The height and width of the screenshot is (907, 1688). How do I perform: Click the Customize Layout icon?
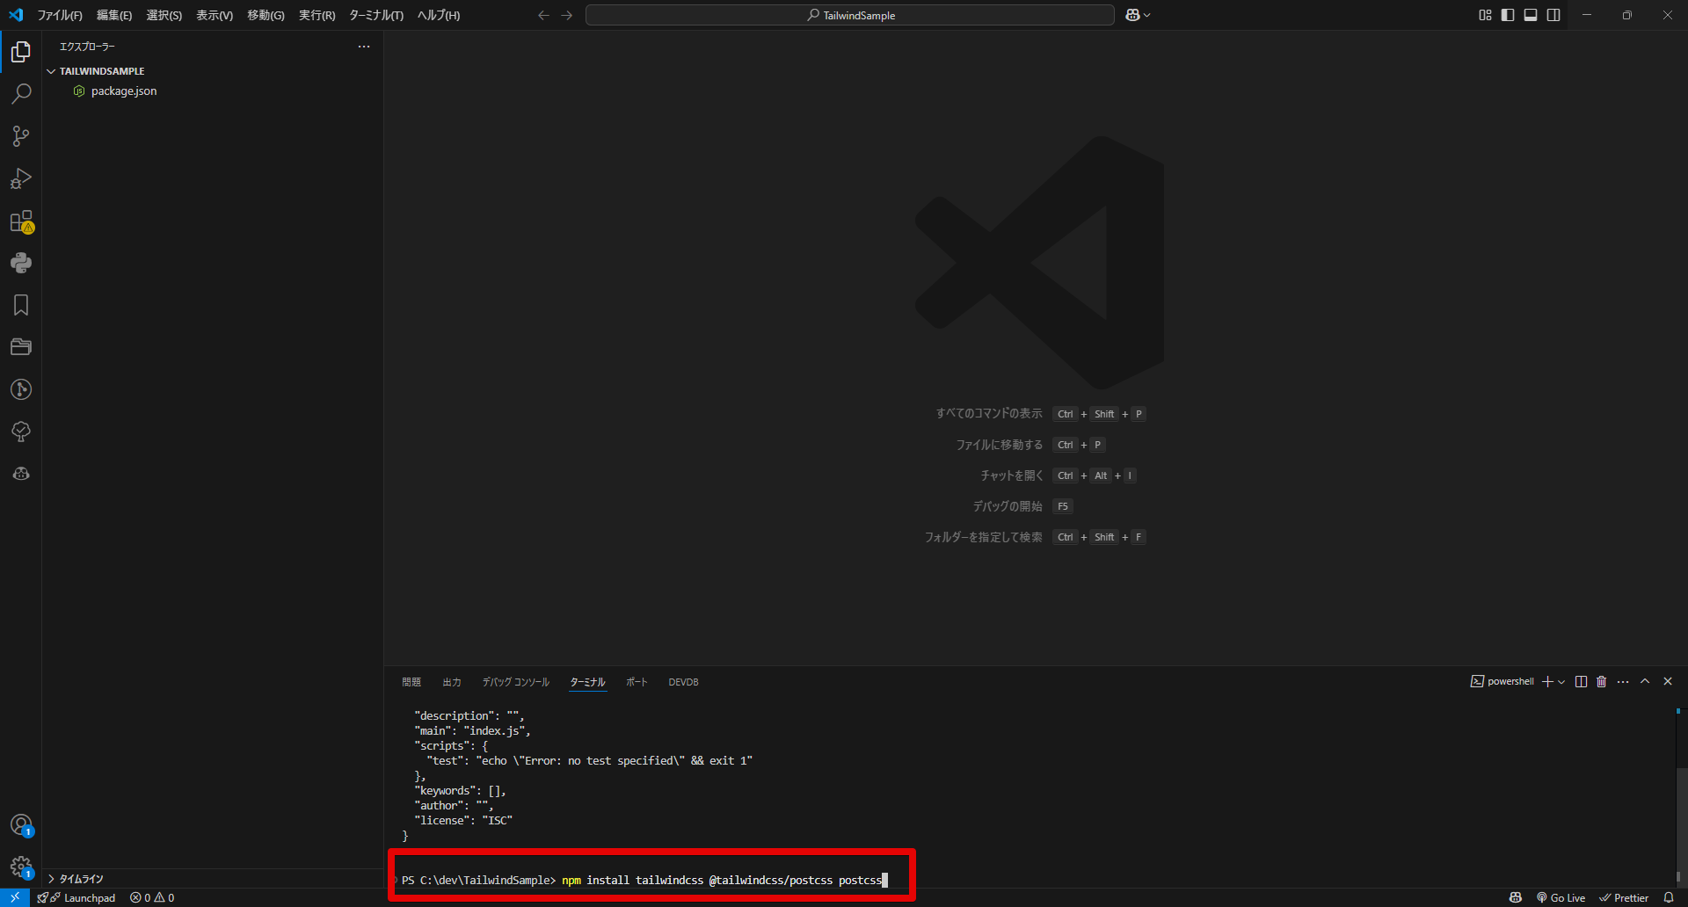coord(1485,15)
